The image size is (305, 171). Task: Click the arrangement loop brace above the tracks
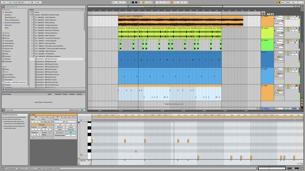coord(170,13)
